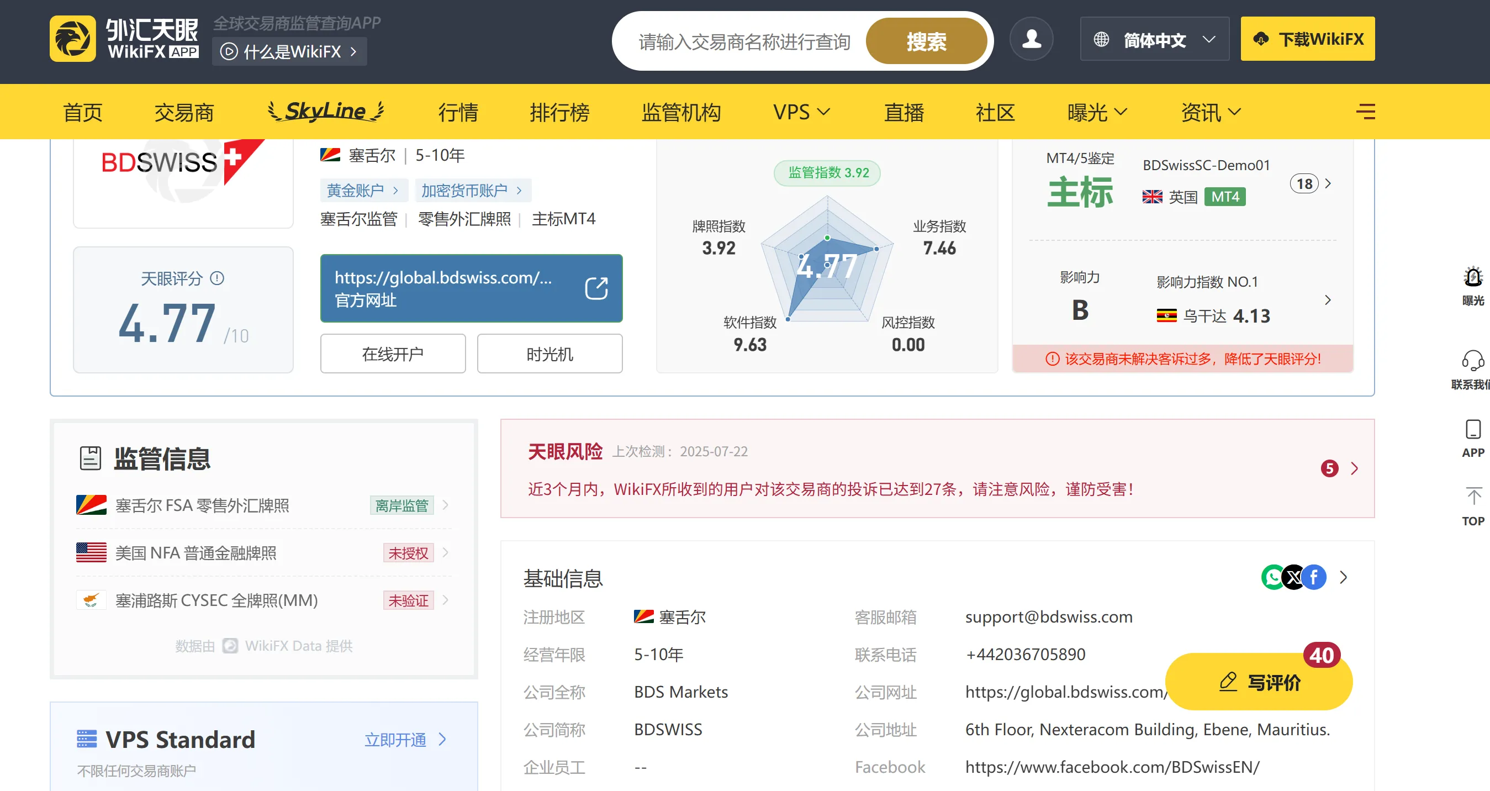Click the external link icon on 官方网址

tap(596, 288)
